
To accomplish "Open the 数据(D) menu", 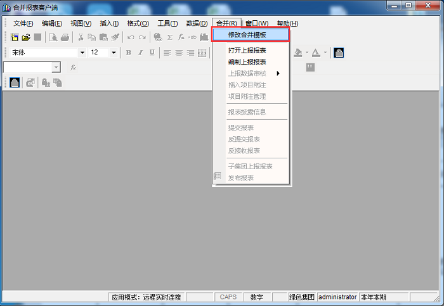I will [x=197, y=23].
